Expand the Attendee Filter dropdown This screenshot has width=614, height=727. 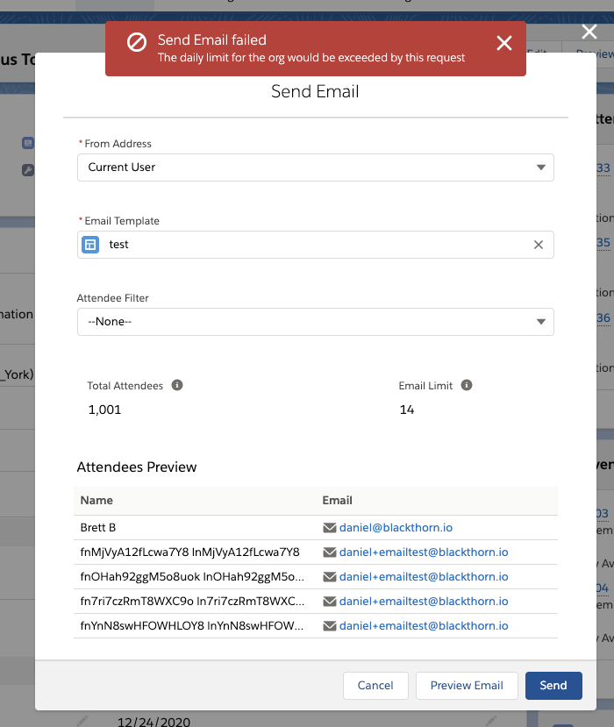click(316, 322)
